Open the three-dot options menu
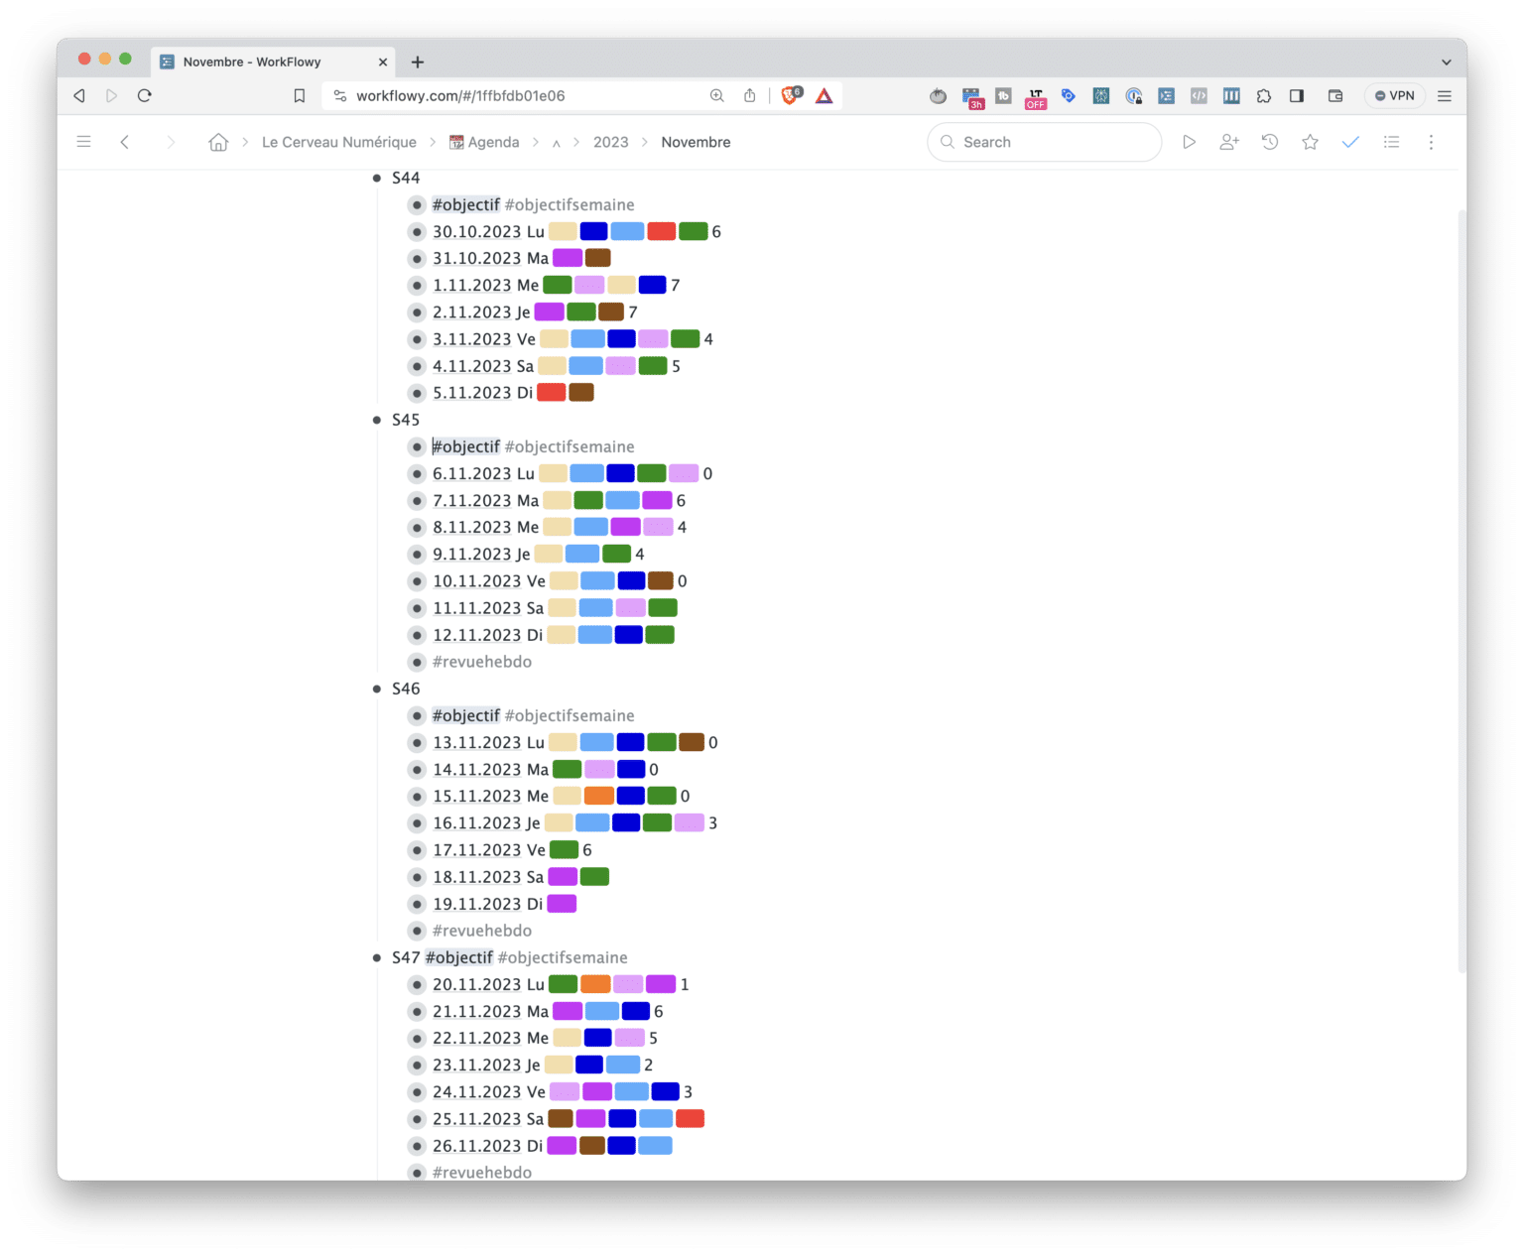1524x1256 pixels. 1431,142
